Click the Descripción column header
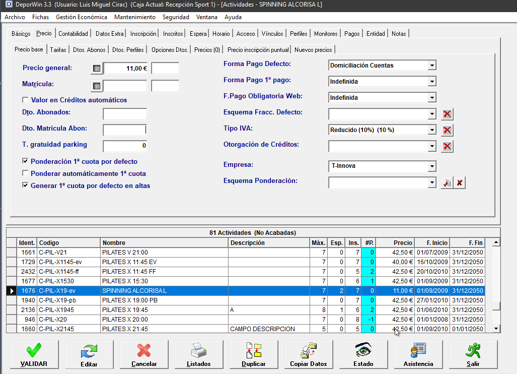517x374 pixels. tap(269, 242)
